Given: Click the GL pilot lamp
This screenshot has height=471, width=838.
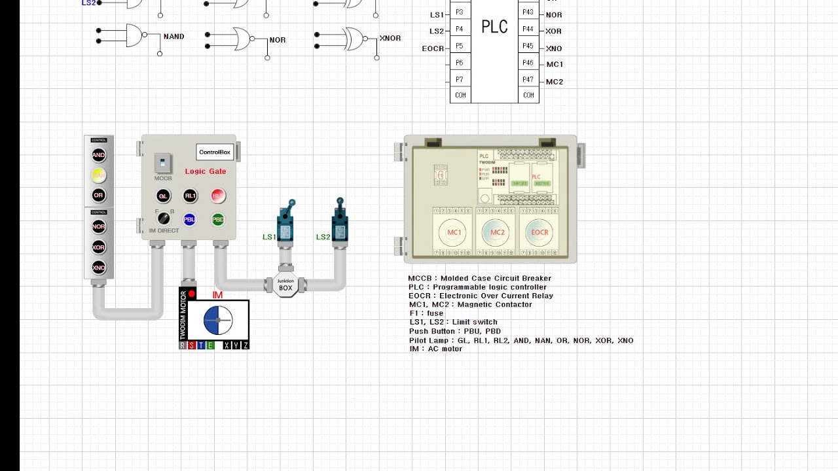Looking at the screenshot, I should coord(163,196).
